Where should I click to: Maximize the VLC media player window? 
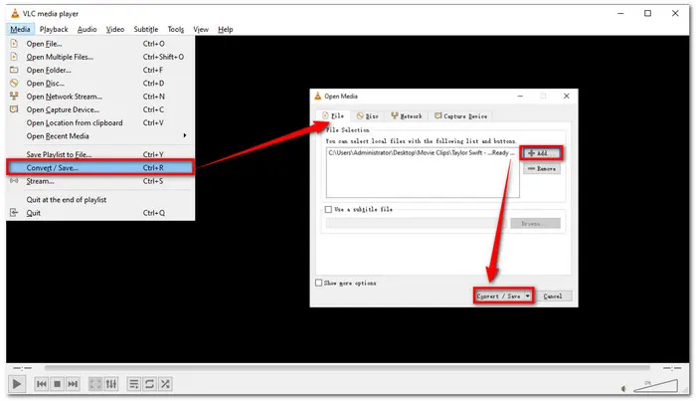point(647,13)
